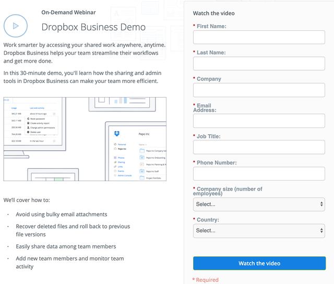Click the Watch the video form heading
Screen dimensions: 334x284
click(213, 13)
